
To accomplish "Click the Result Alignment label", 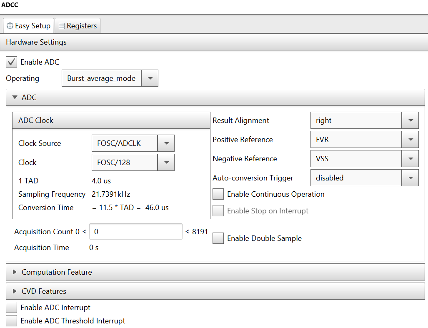I will coord(241,120).
